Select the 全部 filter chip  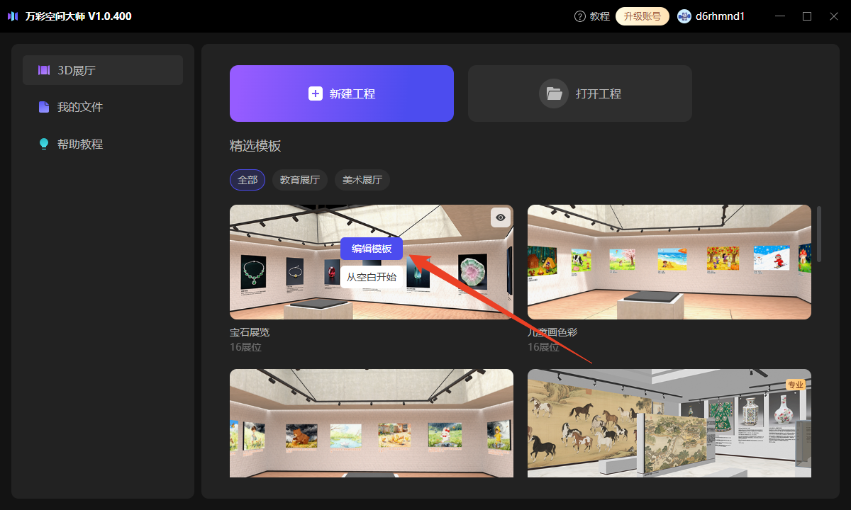[x=247, y=179]
